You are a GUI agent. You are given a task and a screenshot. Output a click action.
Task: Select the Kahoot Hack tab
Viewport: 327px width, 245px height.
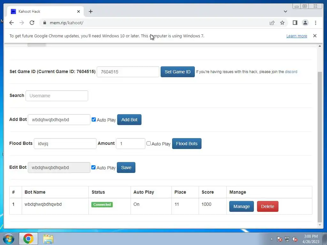(45, 11)
